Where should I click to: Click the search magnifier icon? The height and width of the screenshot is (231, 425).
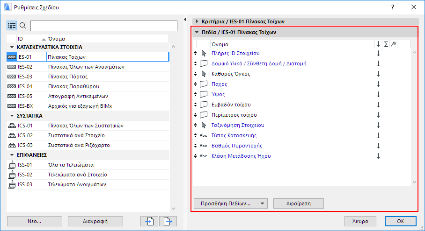coord(22,26)
